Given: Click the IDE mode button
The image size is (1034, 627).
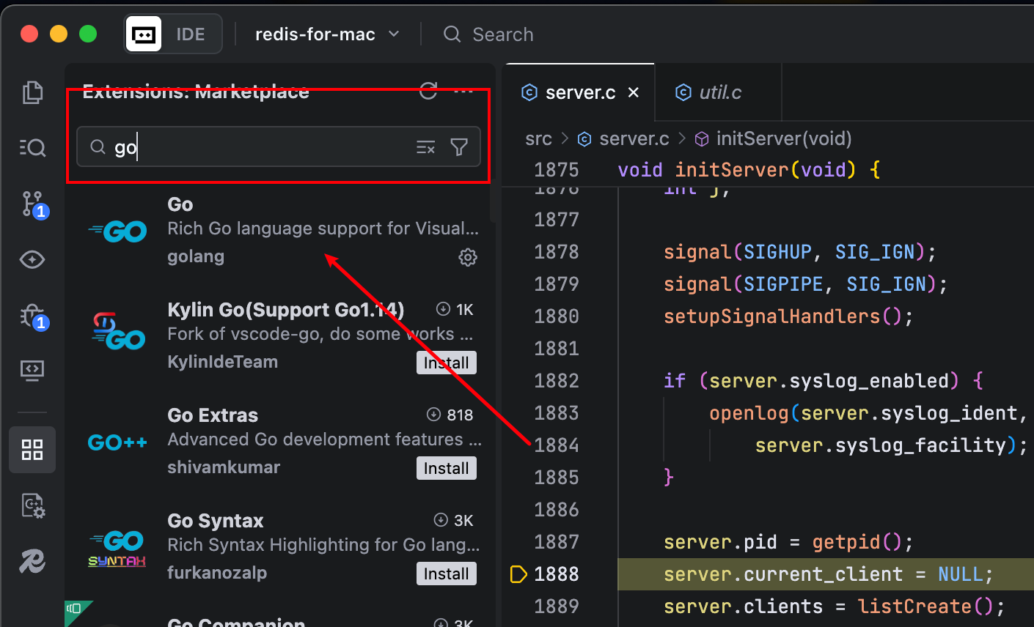Looking at the screenshot, I should (x=191, y=34).
